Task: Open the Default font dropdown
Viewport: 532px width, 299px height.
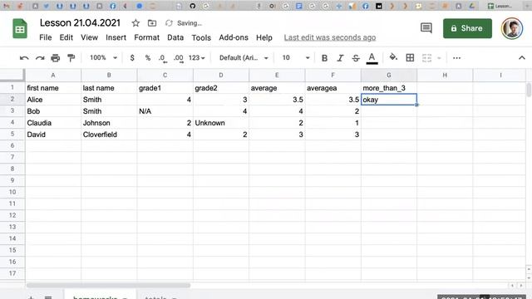Action: pos(244,58)
